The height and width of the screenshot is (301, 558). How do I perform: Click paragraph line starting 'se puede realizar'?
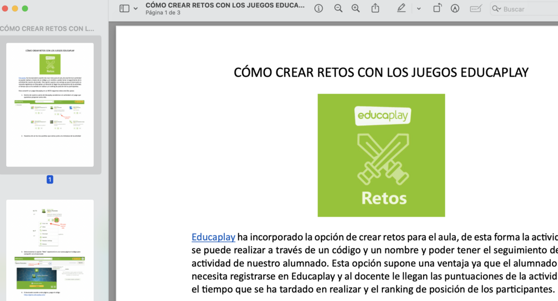[x=375, y=250]
